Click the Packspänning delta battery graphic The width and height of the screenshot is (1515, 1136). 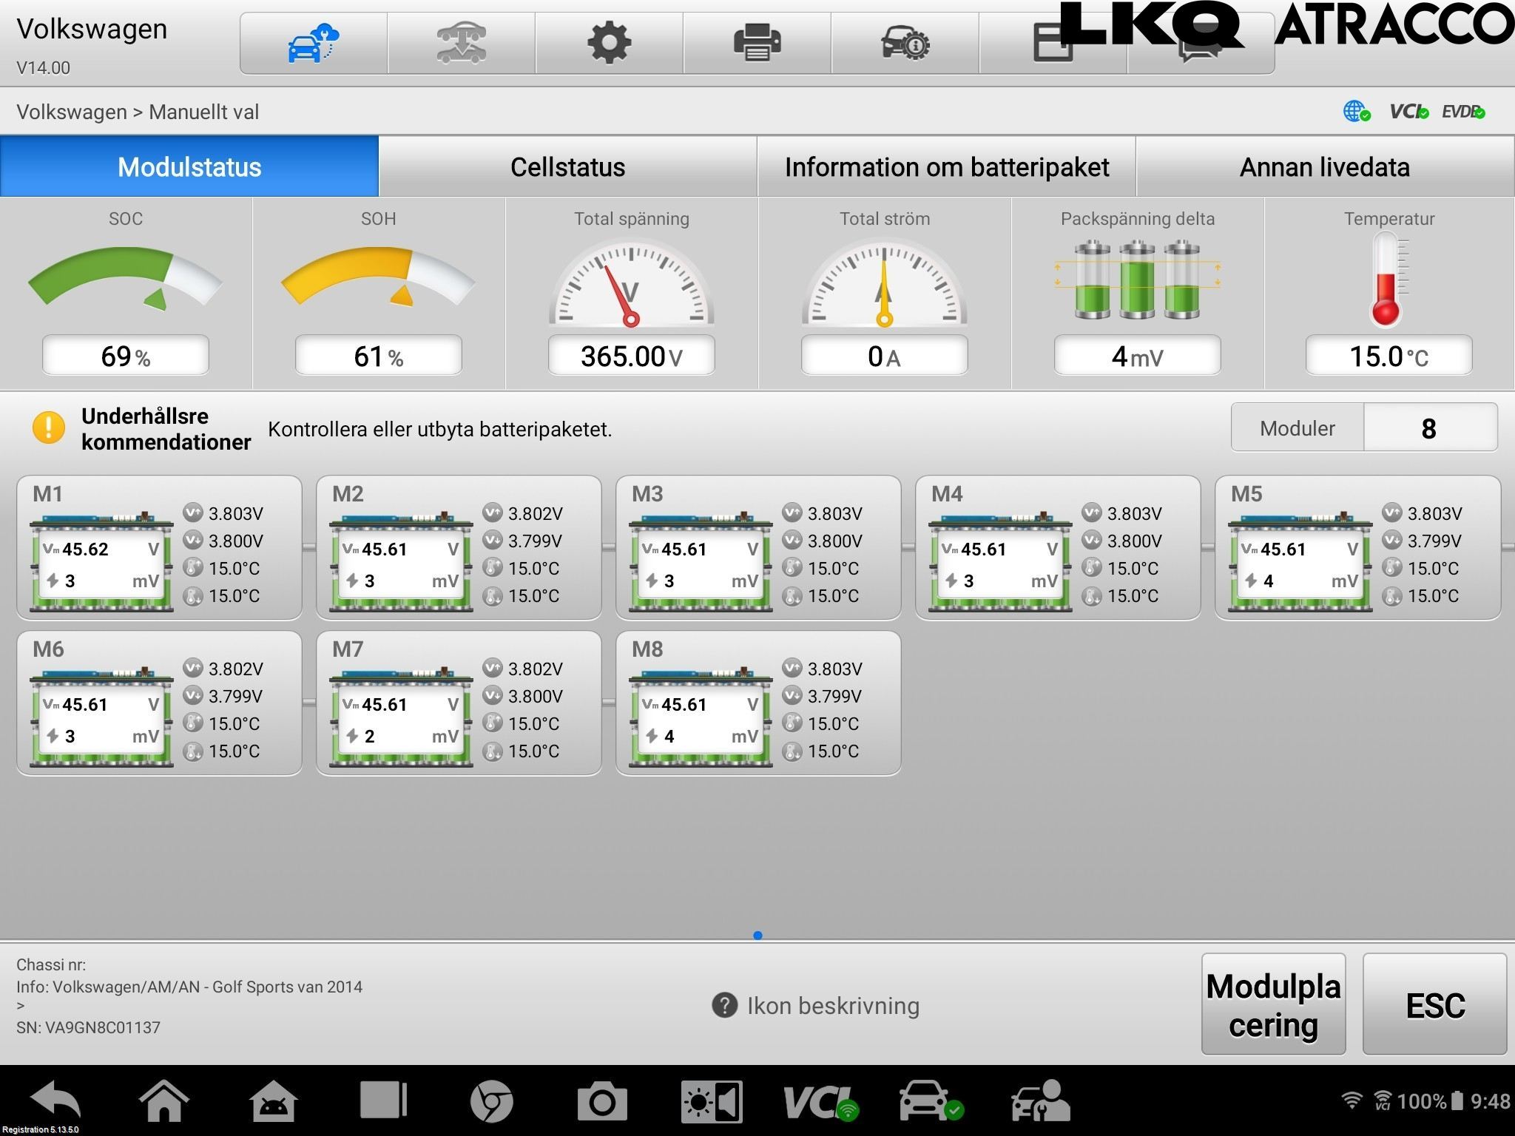pyautogui.click(x=1137, y=279)
